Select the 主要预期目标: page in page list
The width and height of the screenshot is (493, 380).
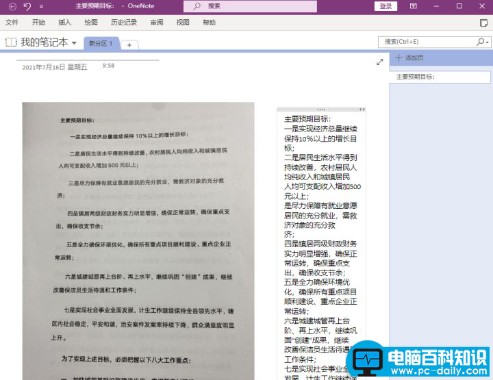point(440,77)
